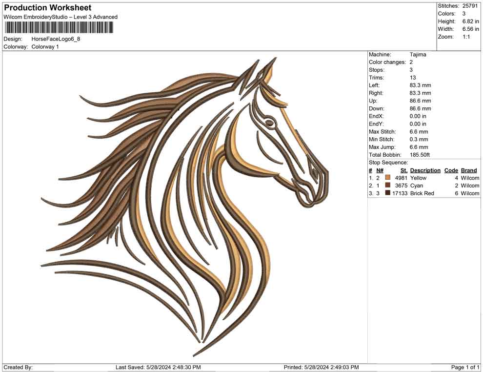Click the Total Bobbin value 185.50ft
Viewport: 483px width, 372px height.
[421, 154]
